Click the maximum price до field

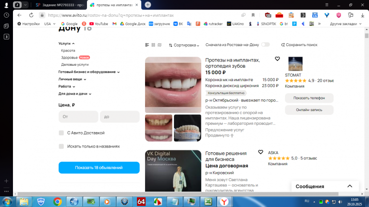(x=120, y=117)
